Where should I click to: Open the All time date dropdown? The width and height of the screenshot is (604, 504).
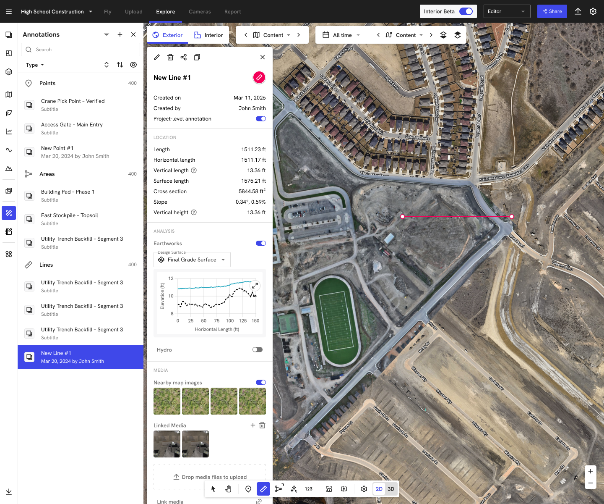click(341, 35)
